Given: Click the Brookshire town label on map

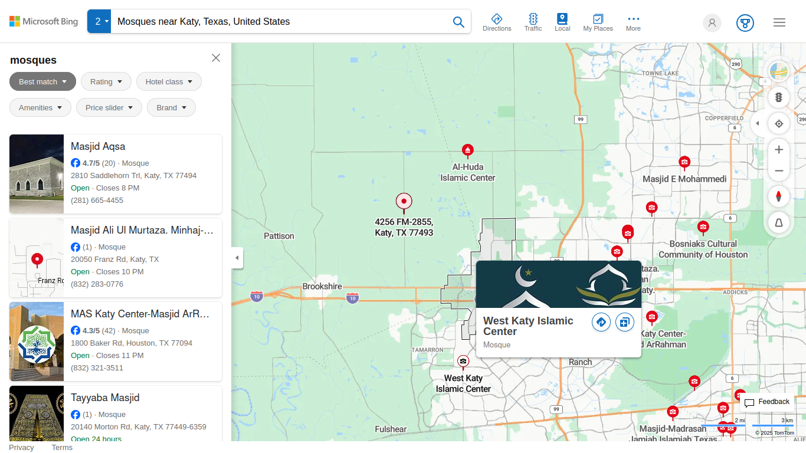Looking at the screenshot, I should 322,286.
